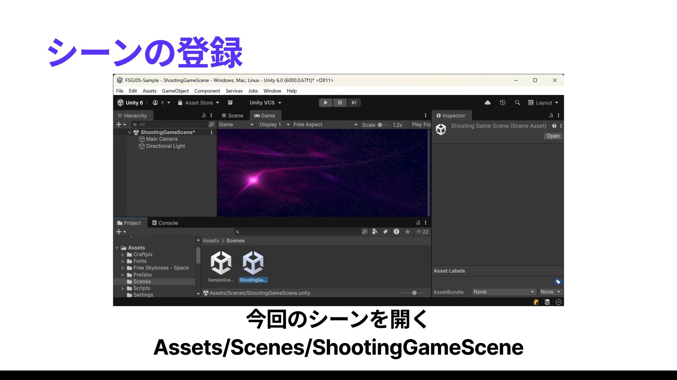Image resolution: width=677 pixels, height=380 pixels.
Task: Expand the Craftpix folder
Action: pyautogui.click(x=123, y=254)
